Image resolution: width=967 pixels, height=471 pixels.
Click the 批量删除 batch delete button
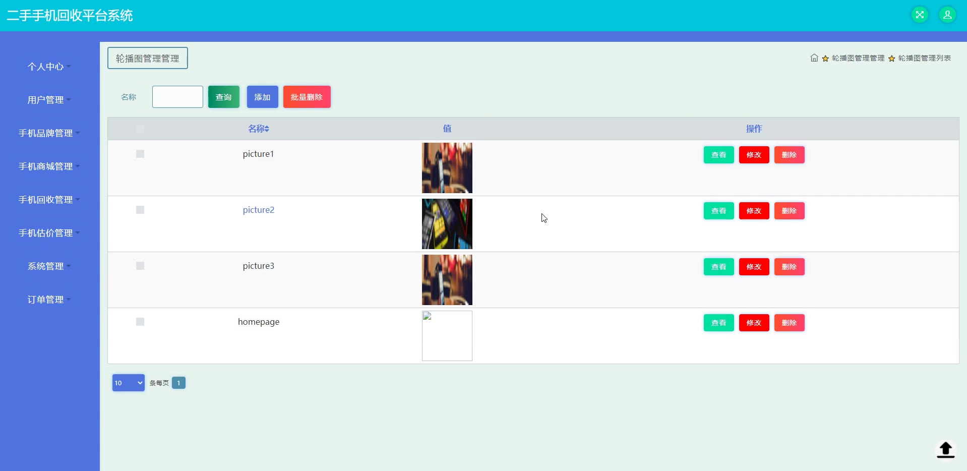307,97
